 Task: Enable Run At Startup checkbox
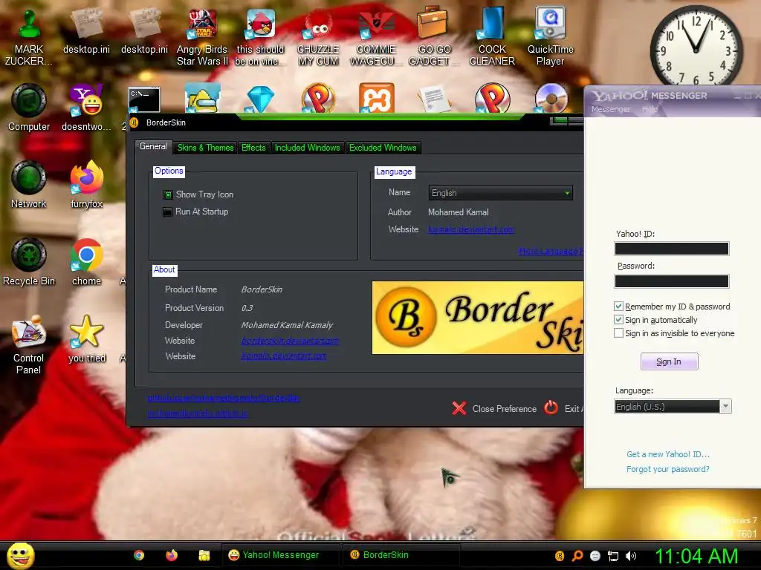[167, 212]
